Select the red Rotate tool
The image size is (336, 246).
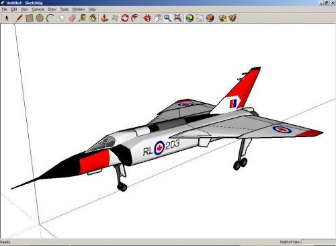pos(125,18)
